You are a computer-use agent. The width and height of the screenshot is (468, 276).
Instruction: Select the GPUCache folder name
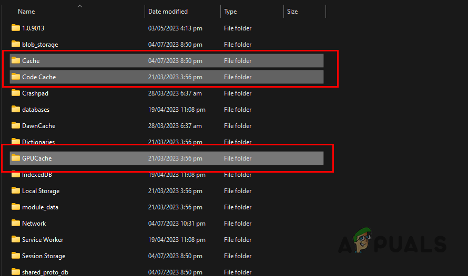(x=37, y=158)
